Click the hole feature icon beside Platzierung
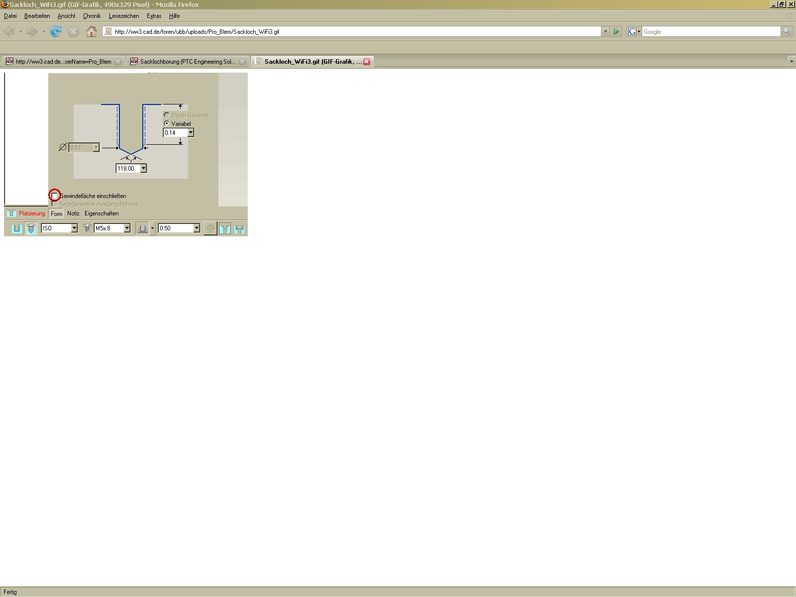The image size is (796, 597). [11, 213]
